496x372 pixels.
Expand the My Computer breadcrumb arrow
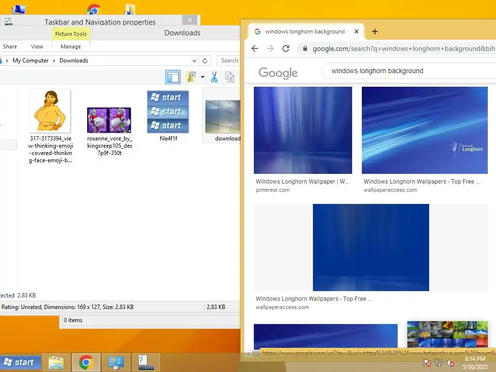click(x=7, y=61)
